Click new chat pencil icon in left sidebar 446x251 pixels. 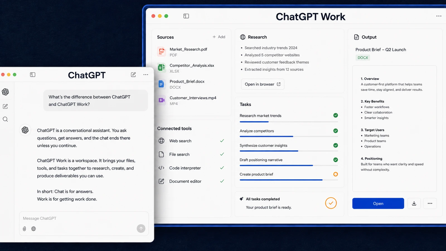pyautogui.click(x=5, y=106)
